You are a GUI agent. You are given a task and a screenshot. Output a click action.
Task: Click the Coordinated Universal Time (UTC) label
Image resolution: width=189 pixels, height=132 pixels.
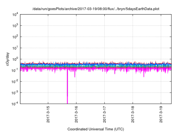[x=96, y=129]
